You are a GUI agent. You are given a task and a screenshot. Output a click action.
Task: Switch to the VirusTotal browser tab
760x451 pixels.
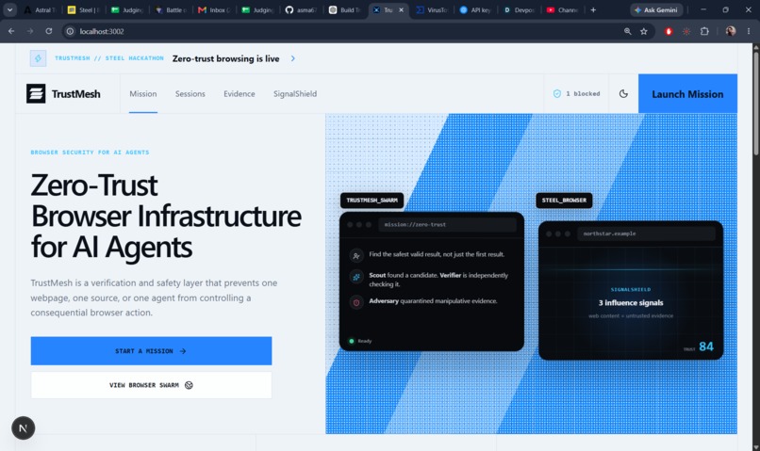click(433, 9)
